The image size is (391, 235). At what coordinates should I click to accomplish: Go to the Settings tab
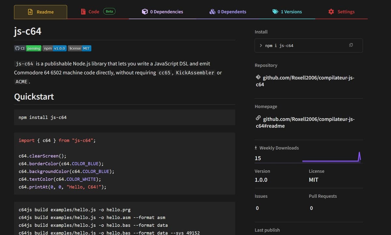pyautogui.click(x=341, y=12)
